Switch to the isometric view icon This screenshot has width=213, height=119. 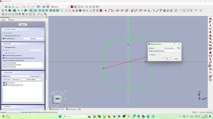point(36,10)
